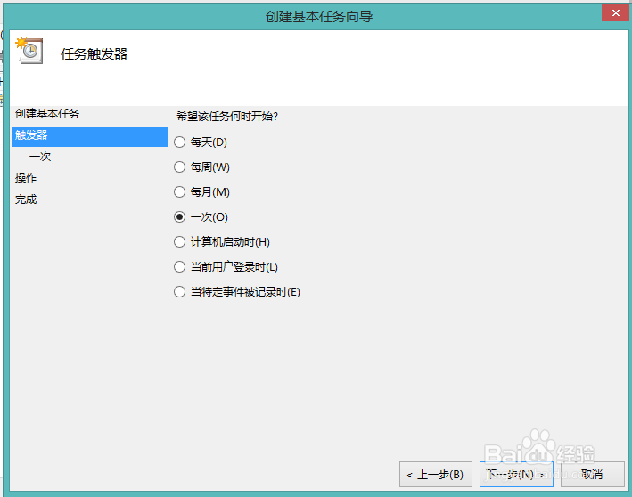Go to the 操作 step in sidebar

(x=26, y=178)
